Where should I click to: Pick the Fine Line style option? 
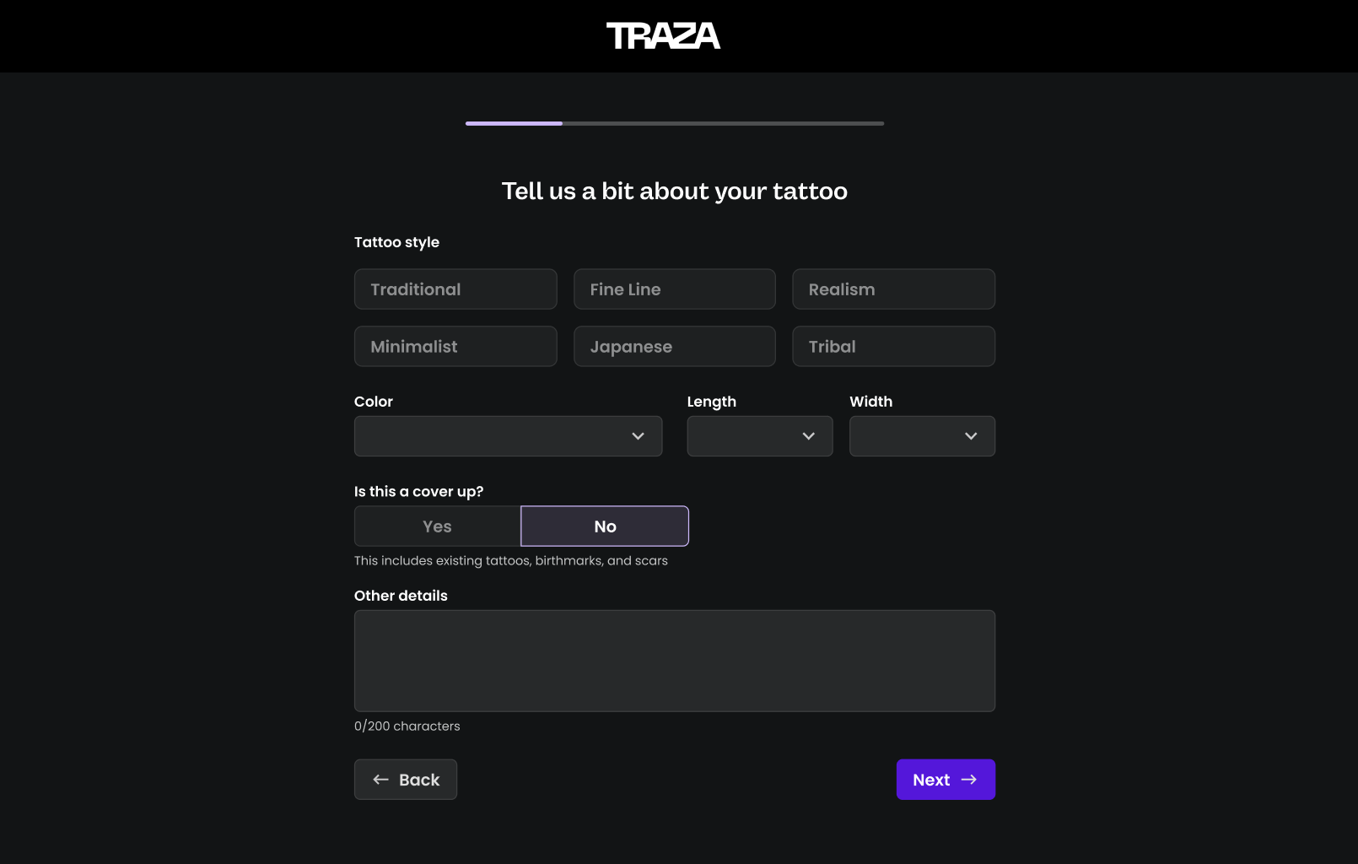click(674, 289)
